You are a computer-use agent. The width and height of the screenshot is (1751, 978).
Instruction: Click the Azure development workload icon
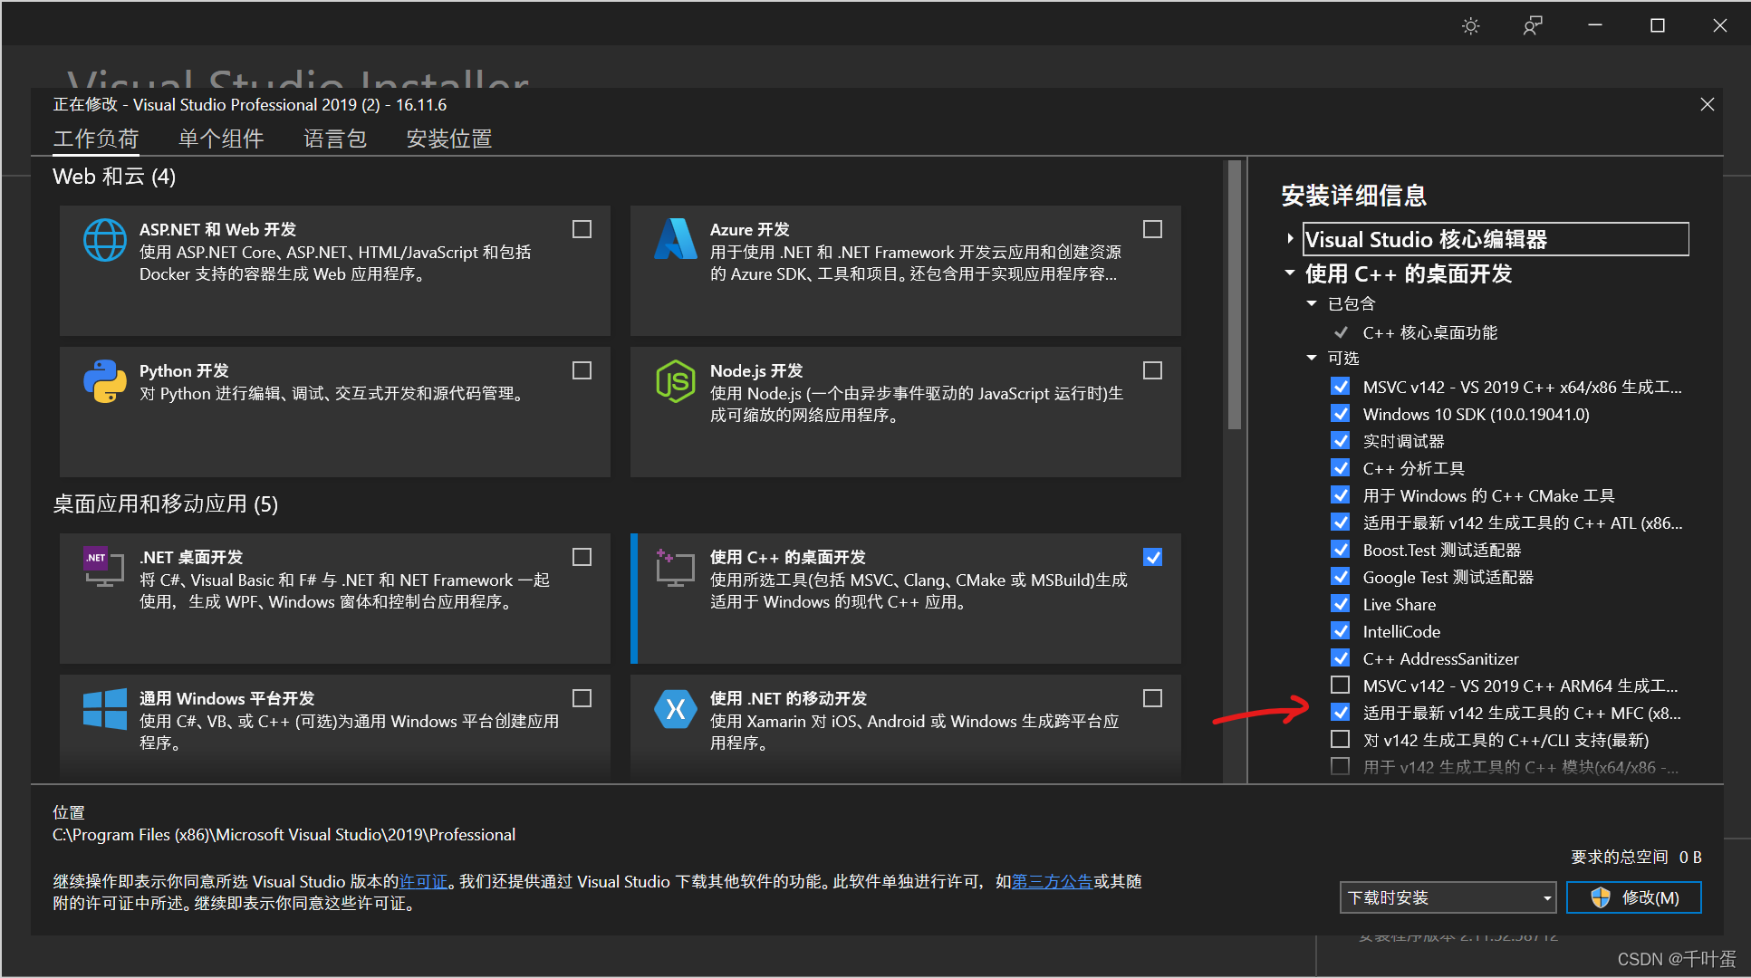click(675, 240)
